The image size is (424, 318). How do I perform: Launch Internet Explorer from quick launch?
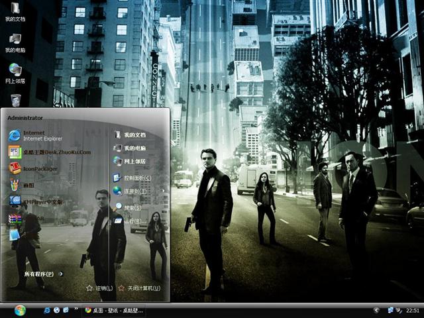point(47,310)
